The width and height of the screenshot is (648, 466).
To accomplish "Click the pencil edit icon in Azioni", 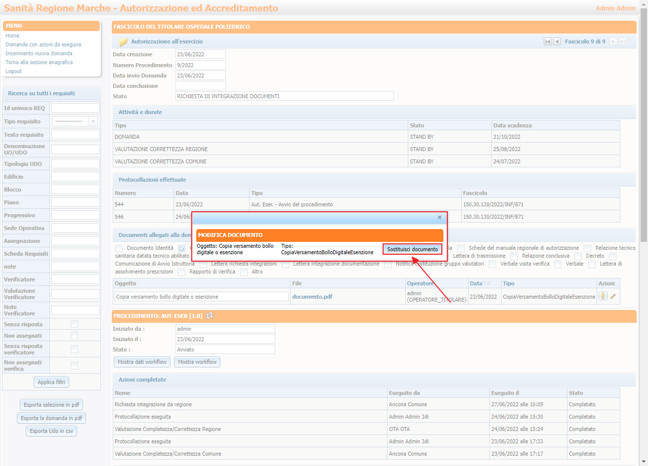I will (x=613, y=296).
